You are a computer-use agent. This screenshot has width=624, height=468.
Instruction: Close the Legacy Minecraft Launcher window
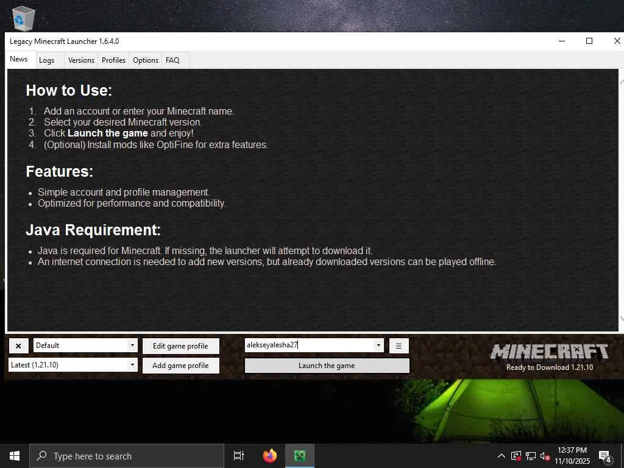[x=617, y=41]
